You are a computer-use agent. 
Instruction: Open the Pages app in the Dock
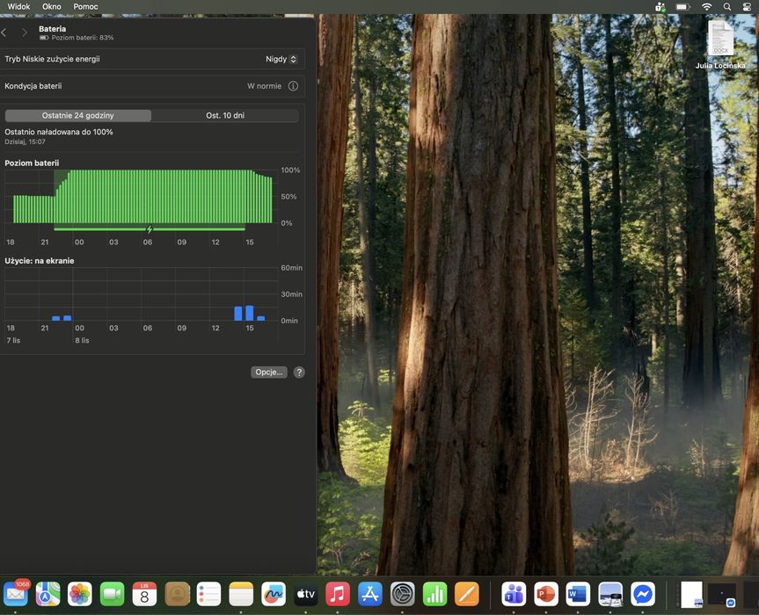(467, 594)
